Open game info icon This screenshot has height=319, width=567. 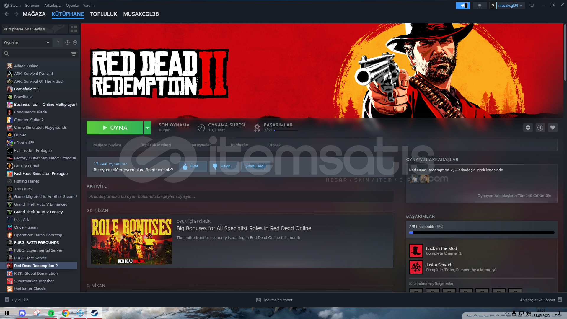(540, 128)
